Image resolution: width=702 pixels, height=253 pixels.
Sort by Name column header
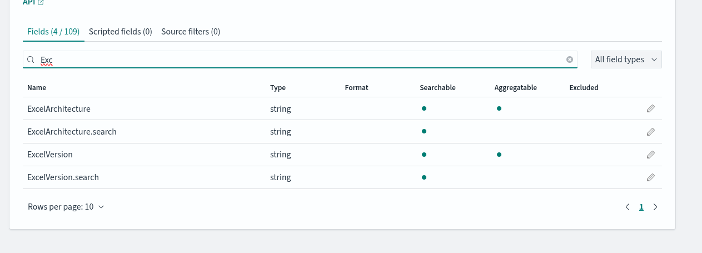click(37, 88)
